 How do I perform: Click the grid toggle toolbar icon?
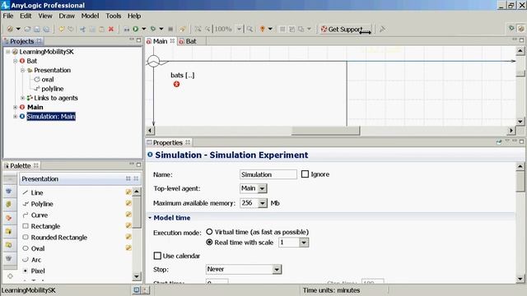coord(282,30)
